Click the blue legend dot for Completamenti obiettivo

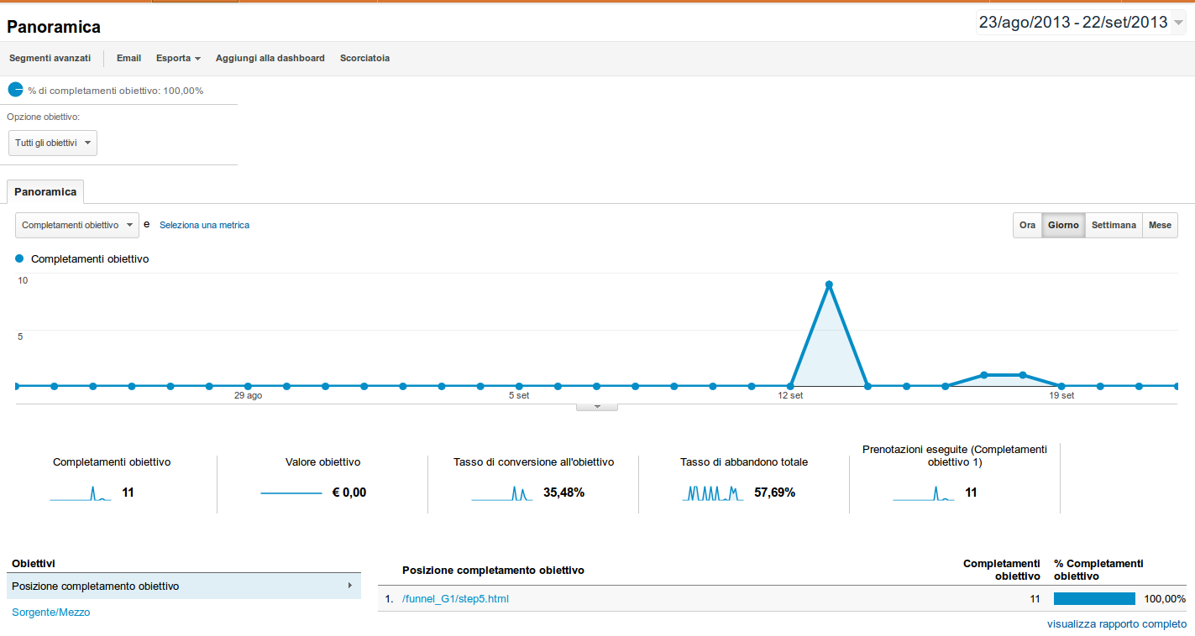pyautogui.click(x=19, y=259)
